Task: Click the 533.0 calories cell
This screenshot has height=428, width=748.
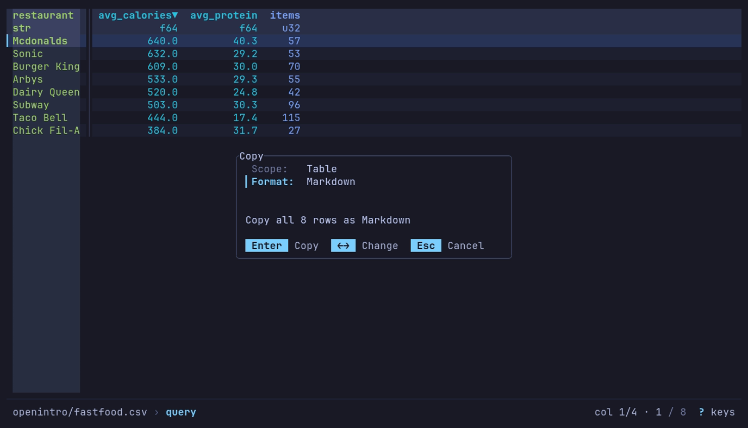Action: (x=163, y=79)
